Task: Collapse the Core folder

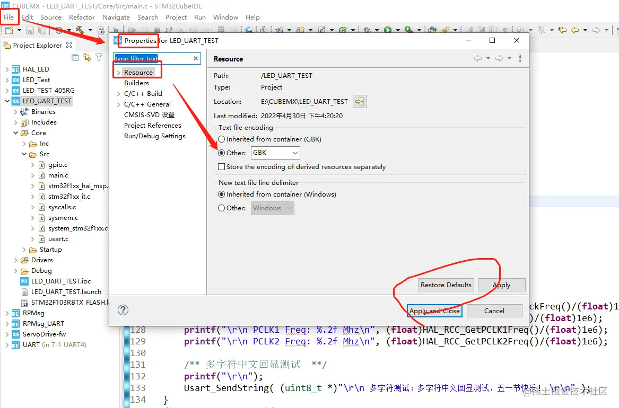Action: pyautogui.click(x=16, y=133)
